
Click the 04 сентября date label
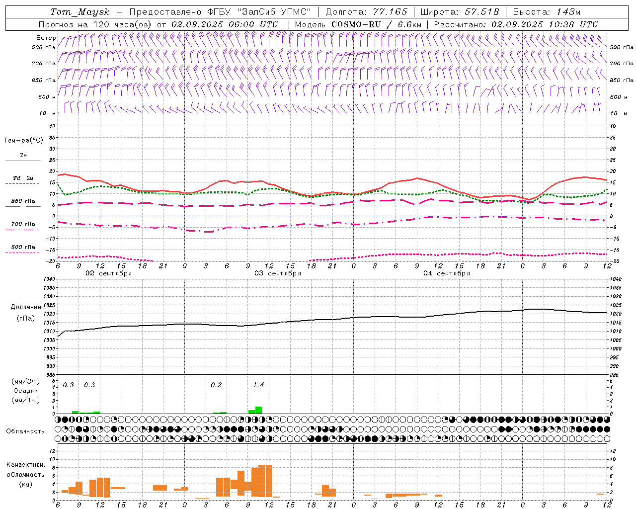(x=447, y=273)
